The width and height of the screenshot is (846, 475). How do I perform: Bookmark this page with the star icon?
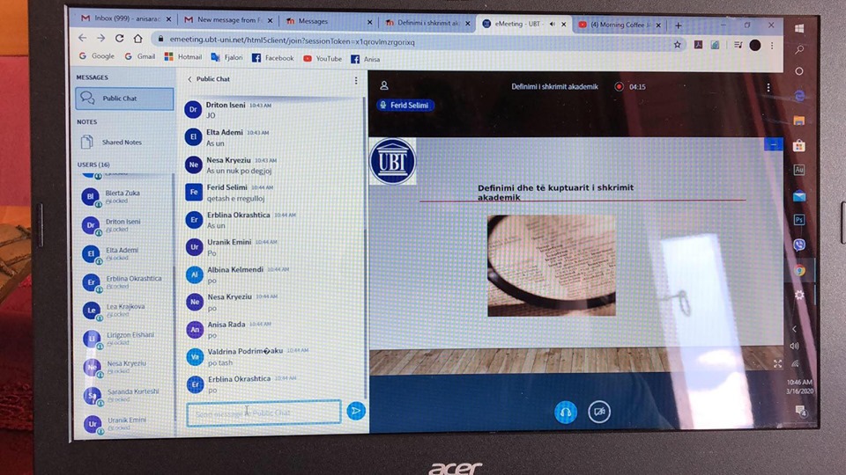(677, 44)
